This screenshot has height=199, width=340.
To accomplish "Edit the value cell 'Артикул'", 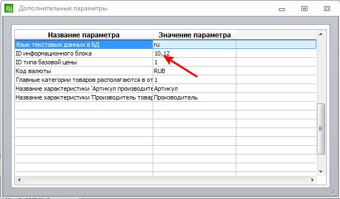I will click(195, 89).
